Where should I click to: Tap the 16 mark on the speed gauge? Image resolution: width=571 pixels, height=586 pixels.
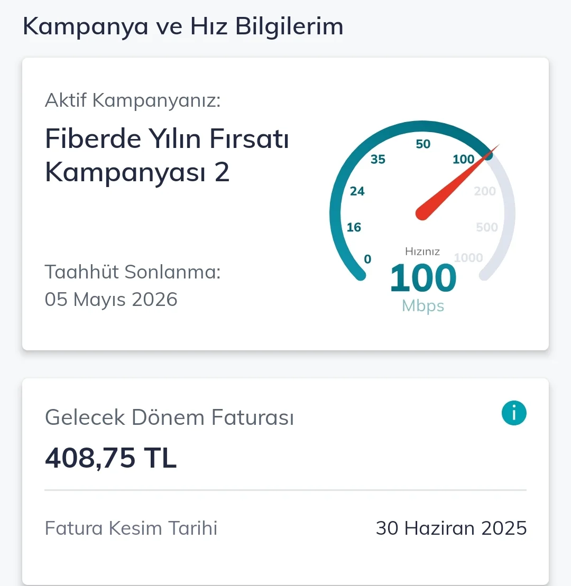tap(354, 227)
